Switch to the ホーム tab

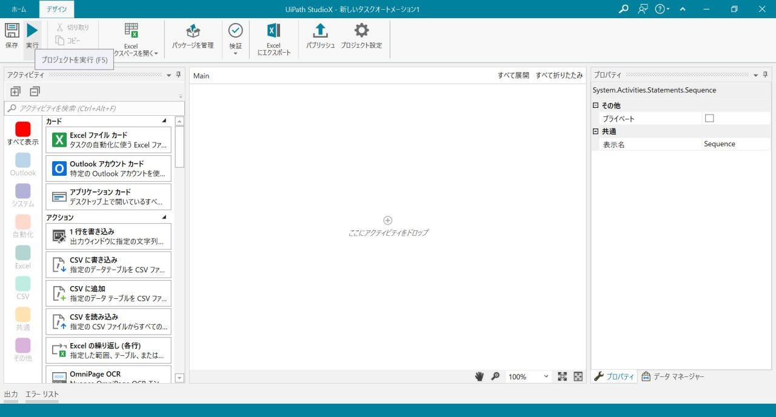coord(19,9)
